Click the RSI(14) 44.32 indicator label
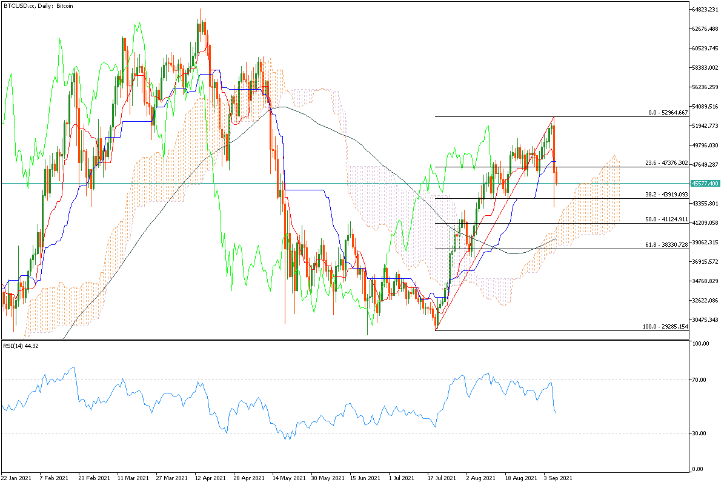This screenshot has height=485, width=727. 21,346
